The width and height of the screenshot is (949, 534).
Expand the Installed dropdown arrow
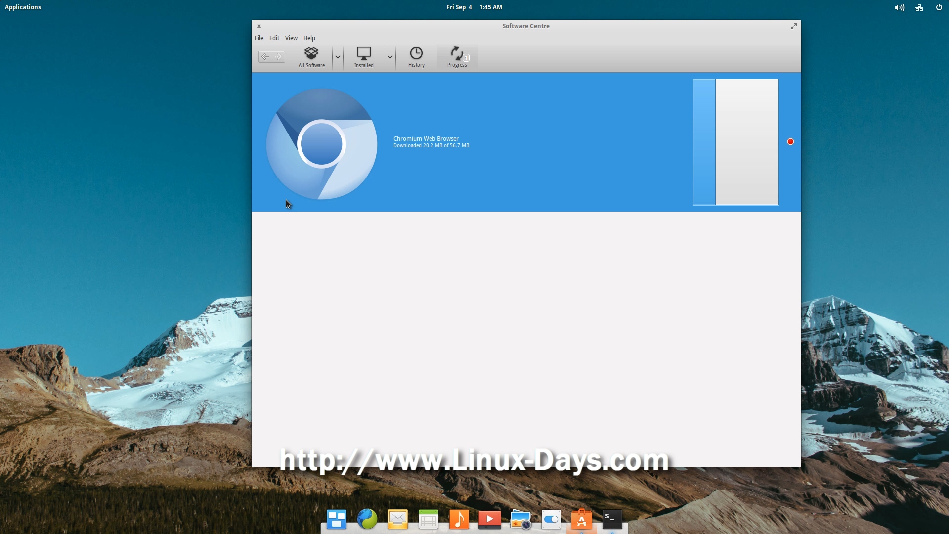(390, 57)
